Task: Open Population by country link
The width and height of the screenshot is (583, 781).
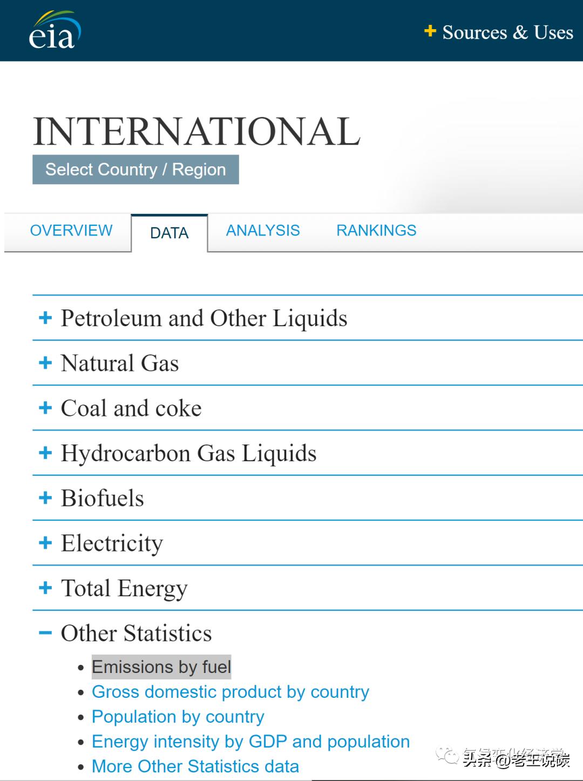Action: coord(178,717)
